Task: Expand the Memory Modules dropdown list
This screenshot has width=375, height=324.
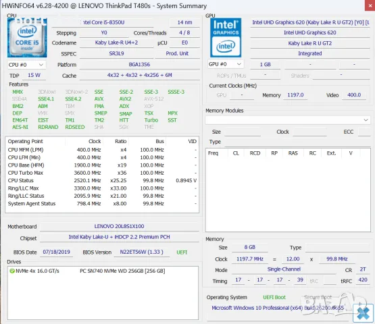Action: point(288,120)
